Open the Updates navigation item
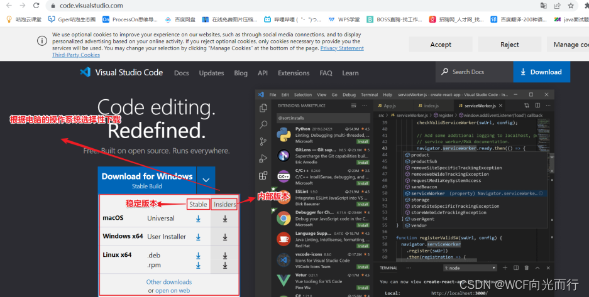 tap(211, 73)
